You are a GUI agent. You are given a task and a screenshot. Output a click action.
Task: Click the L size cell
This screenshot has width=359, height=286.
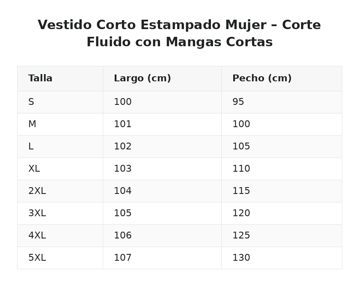[x=60, y=146]
